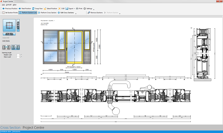The width and height of the screenshot is (223, 133).
Task: Activate Set Section Points tool
Action: pos(10,13)
